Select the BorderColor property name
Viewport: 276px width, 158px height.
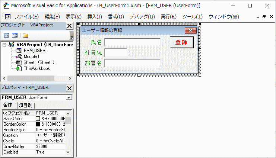coord(15,124)
